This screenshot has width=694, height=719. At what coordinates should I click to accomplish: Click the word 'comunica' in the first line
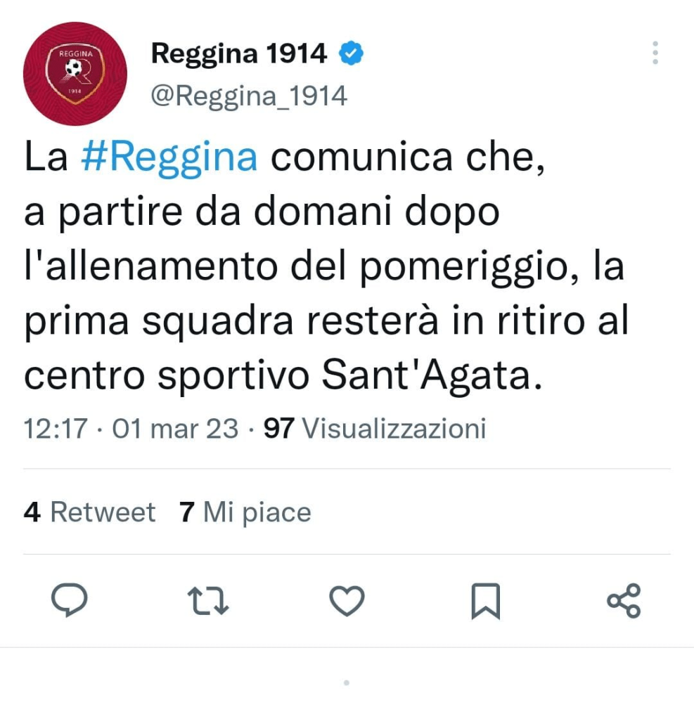362,157
